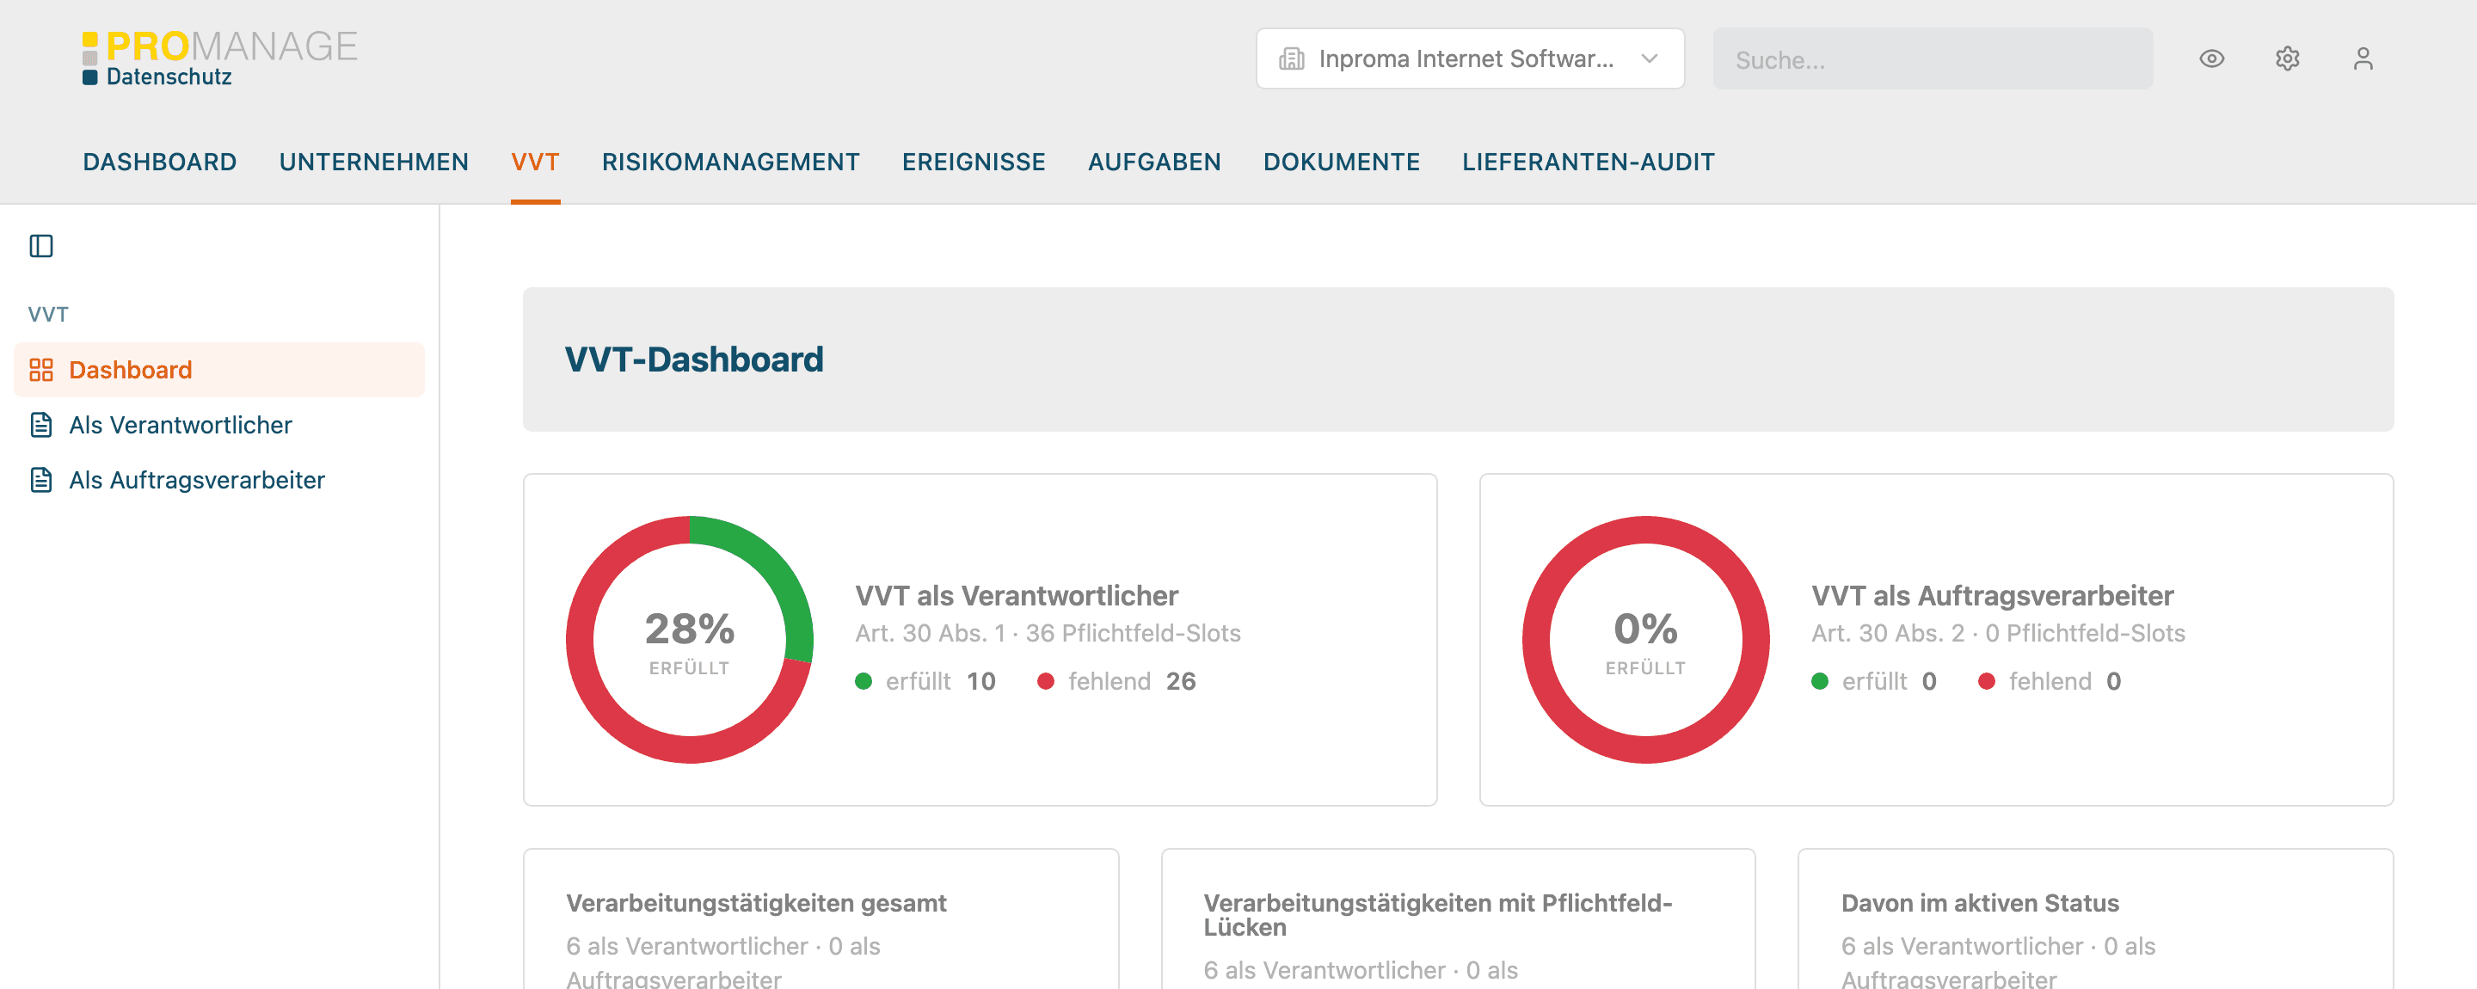Viewport: 2477px width, 989px height.
Task: Open the user profile icon
Action: click(2363, 58)
